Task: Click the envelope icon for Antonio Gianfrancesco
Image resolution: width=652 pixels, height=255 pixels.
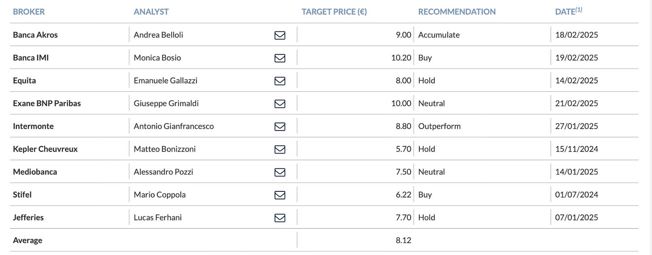Action: (x=280, y=126)
